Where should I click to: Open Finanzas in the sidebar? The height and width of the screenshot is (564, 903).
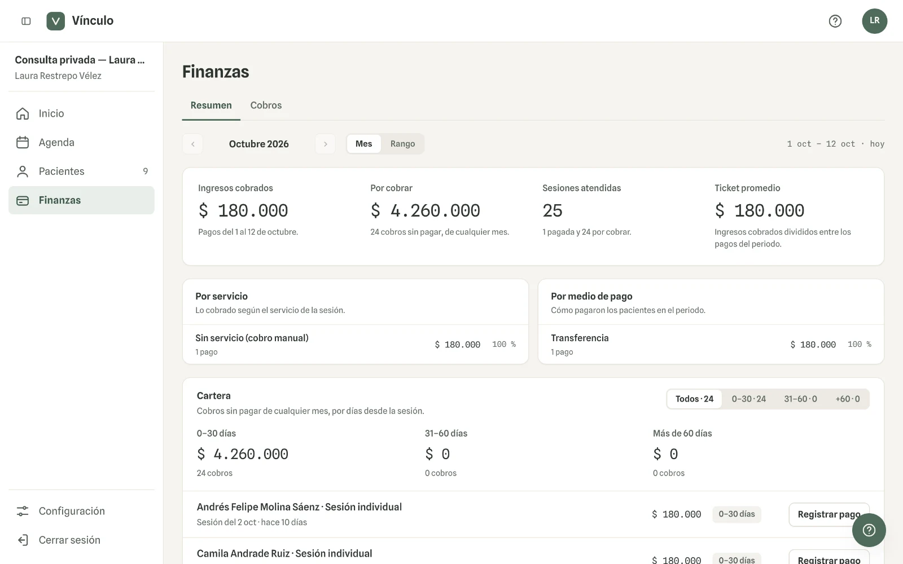81,200
